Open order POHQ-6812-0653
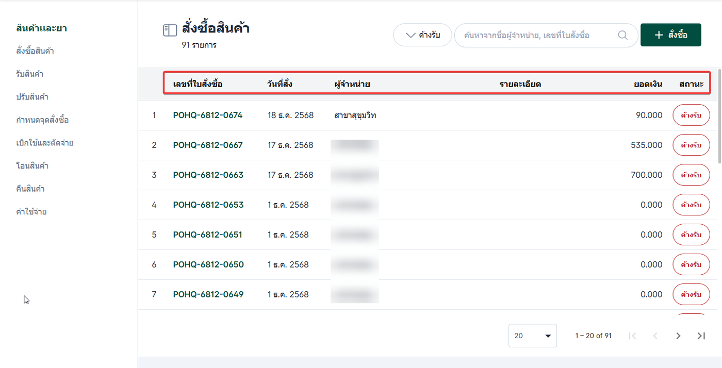The height and width of the screenshot is (368, 722). click(208, 205)
